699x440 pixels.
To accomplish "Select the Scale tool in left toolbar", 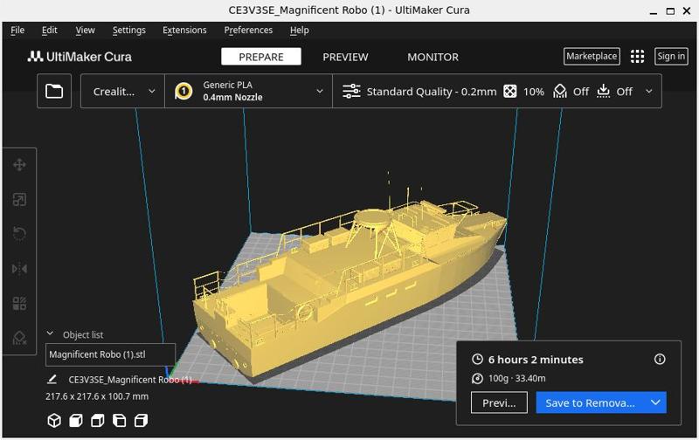I will click(x=19, y=200).
